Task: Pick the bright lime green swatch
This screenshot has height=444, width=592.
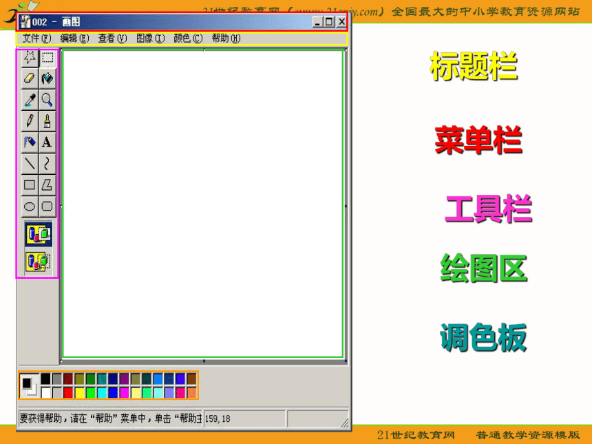Action: (x=91, y=392)
